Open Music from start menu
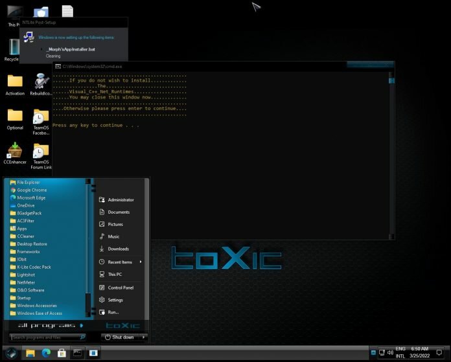The height and width of the screenshot is (362, 451). pyautogui.click(x=109, y=236)
